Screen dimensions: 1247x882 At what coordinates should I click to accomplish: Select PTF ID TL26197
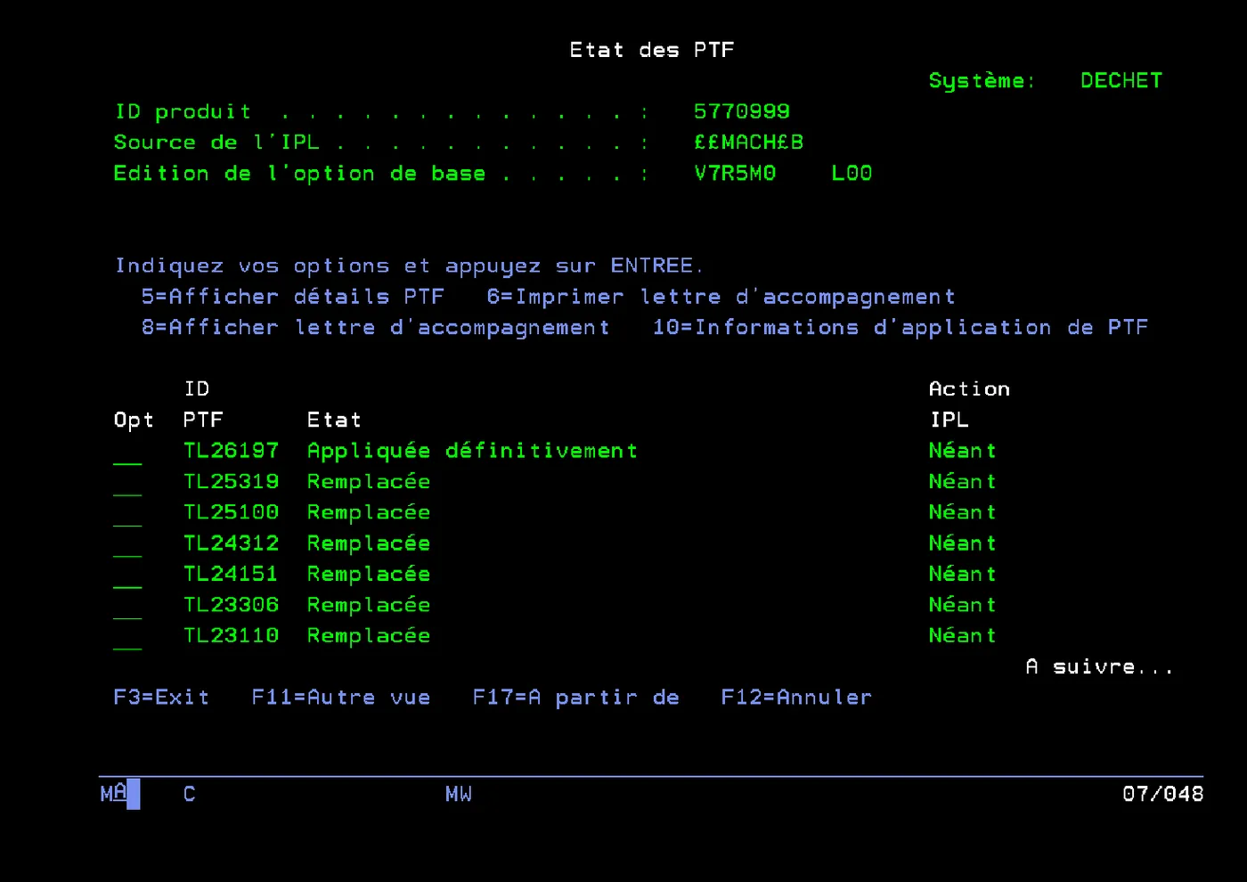click(x=232, y=451)
